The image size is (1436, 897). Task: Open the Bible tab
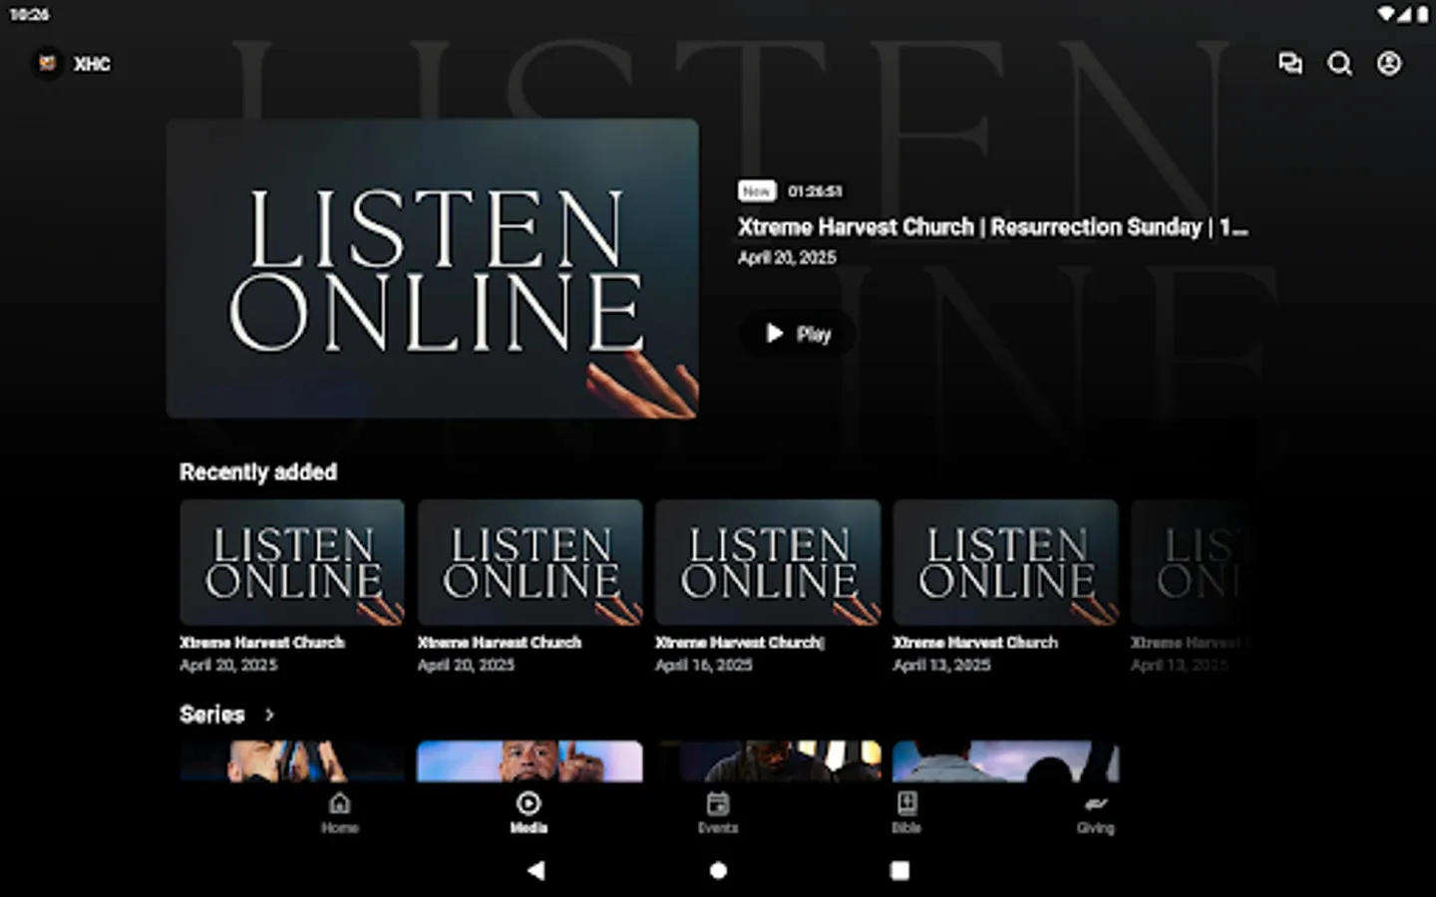point(906,812)
